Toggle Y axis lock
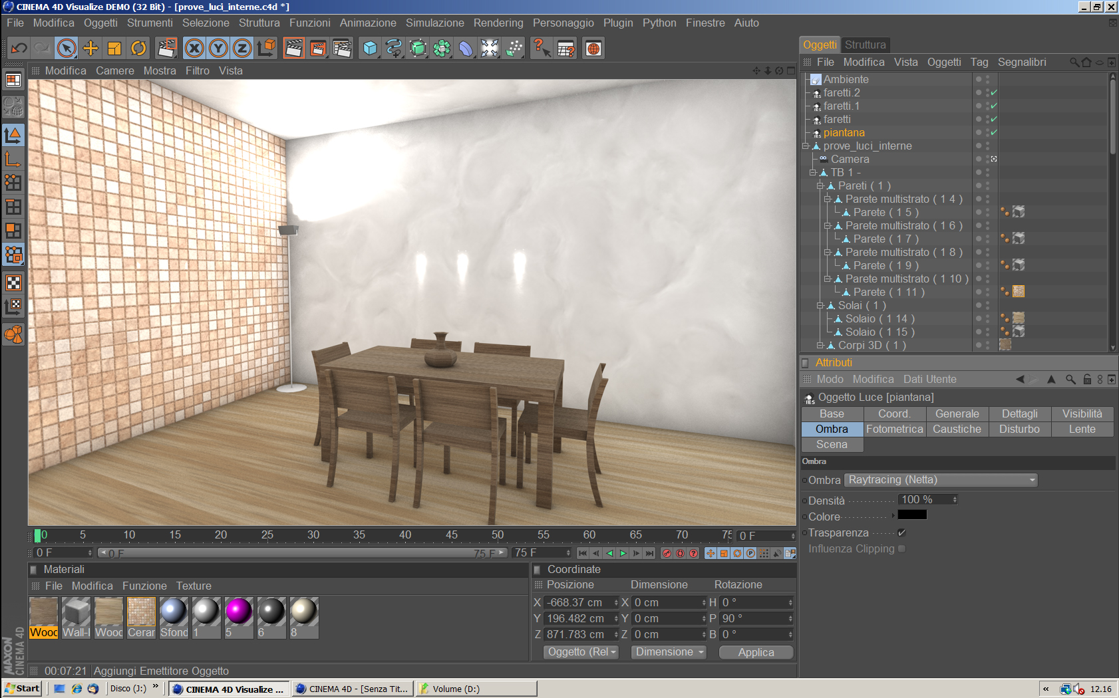 (x=218, y=48)
